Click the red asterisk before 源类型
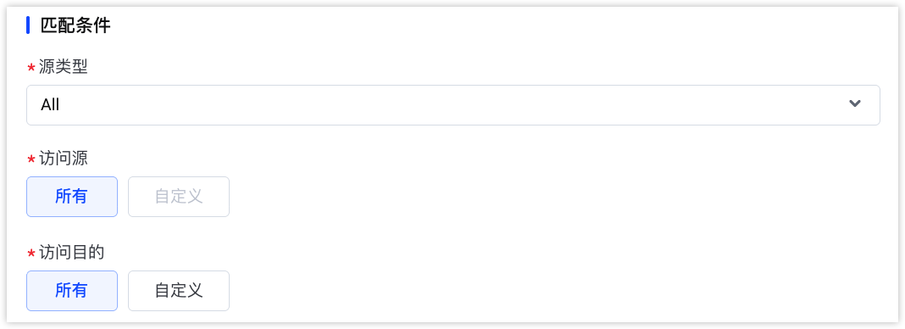Image resolution: width=905 pixels, height=329 pixels. click(x=31, y=68)
